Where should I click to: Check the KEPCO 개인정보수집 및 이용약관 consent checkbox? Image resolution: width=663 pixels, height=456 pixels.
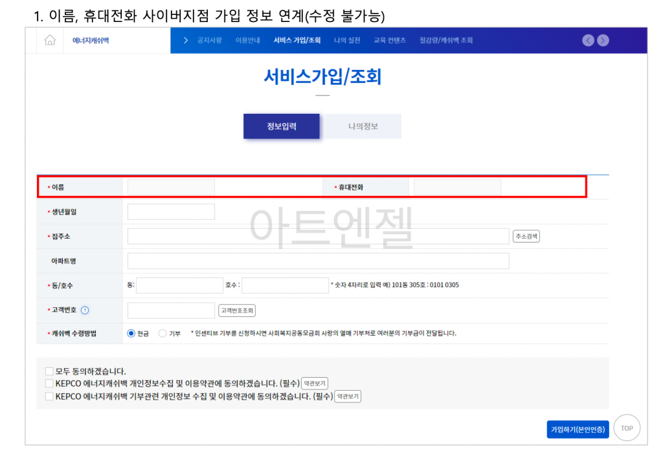(x=49, y=383)
